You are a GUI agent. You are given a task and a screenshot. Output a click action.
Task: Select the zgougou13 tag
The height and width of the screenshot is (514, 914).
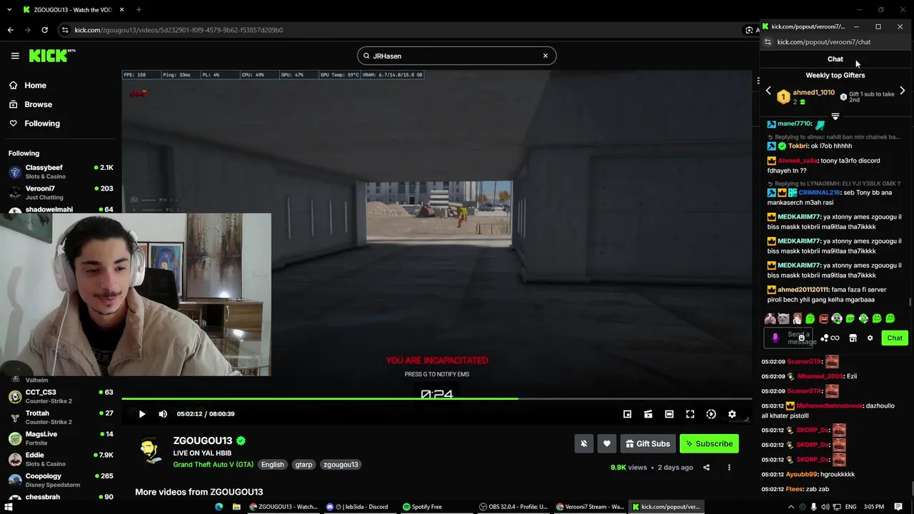coord(341,465)
